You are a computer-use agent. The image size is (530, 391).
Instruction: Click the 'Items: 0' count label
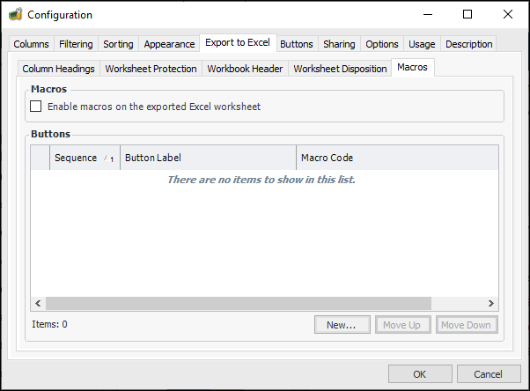point(49,324)
